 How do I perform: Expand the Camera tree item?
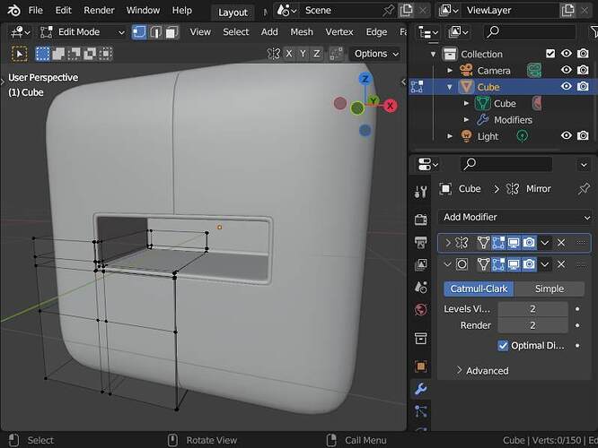(x=450, y=71)
